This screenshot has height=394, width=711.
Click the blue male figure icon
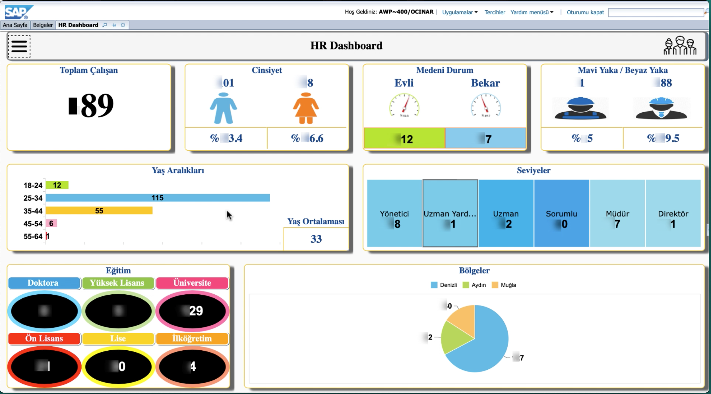(223, 108)
